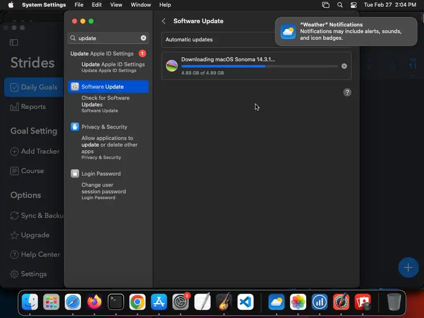Open the Weather app in the Dock

pyautogui.click(x=276, y=302)
